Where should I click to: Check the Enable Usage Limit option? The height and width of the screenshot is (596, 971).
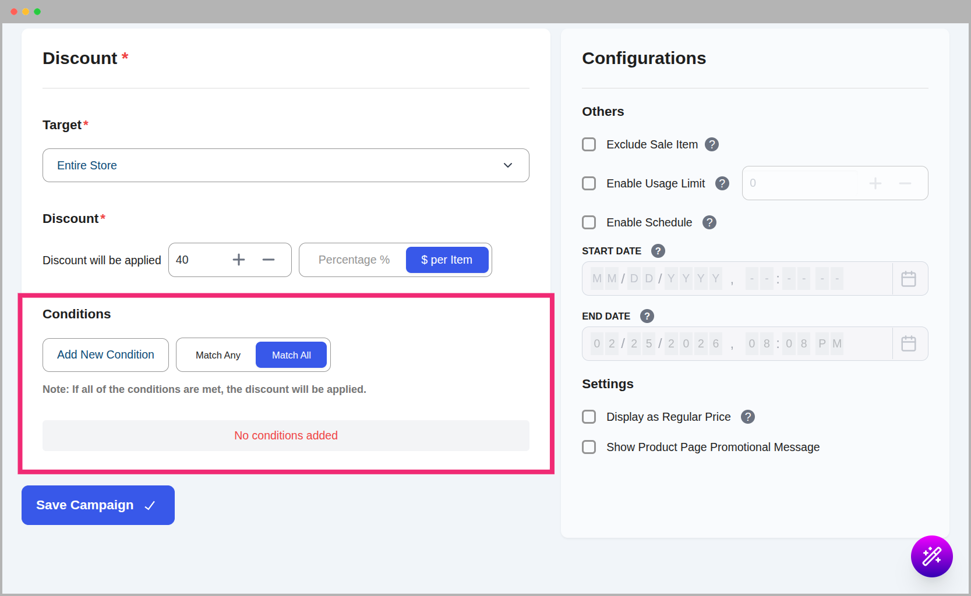pyautogui.click(x=589, y=183)
